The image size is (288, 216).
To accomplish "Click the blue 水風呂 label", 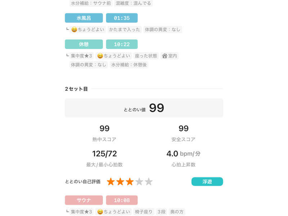I will [x=84, y=18].
